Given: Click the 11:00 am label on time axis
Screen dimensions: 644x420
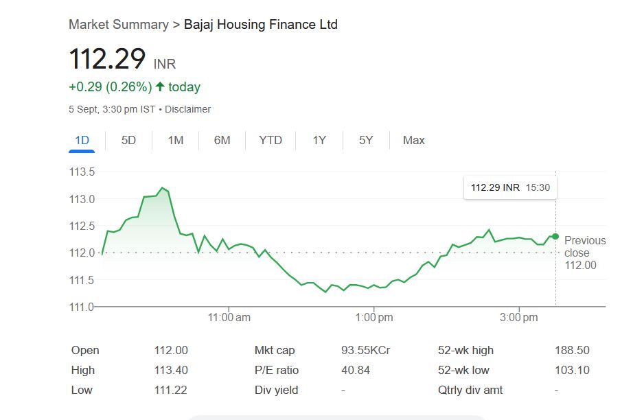Looking at the screenshot, I should click(229, 318).
